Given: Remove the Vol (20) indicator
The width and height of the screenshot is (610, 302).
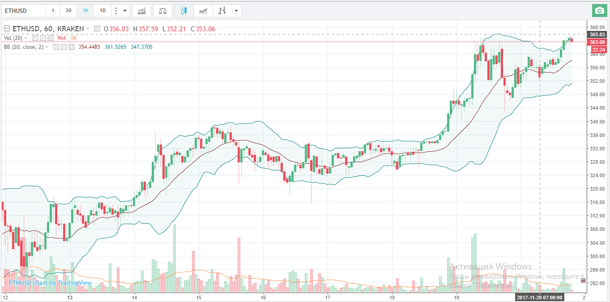Looking at the screenshot, I should tap(50, 38).
